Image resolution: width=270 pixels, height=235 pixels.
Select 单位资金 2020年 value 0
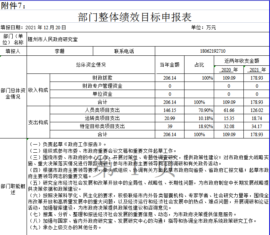click(x=229, y=94)
